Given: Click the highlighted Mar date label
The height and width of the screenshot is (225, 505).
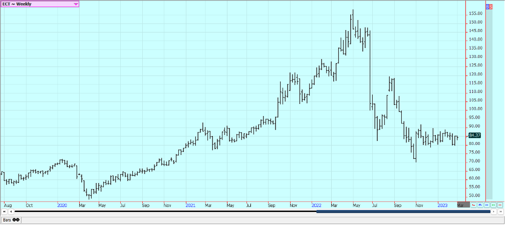Looking at the screenshot, I should pos(463,205).
